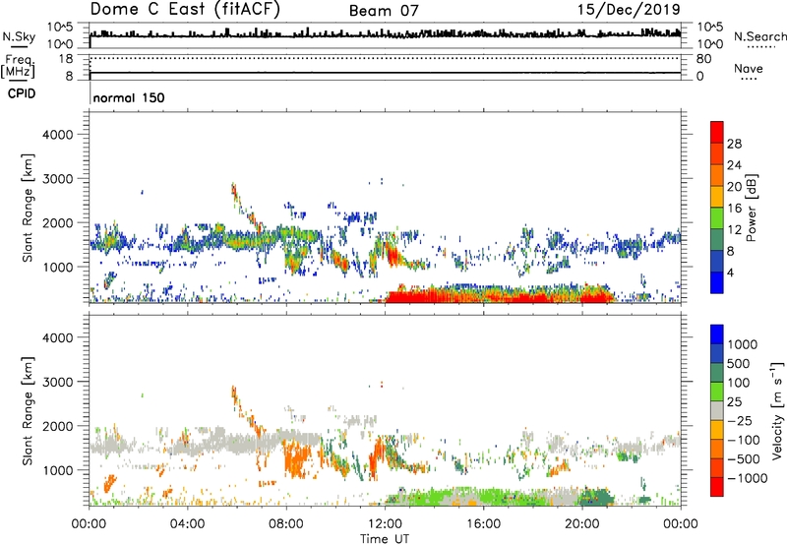Click the bright blue bottom segment of the Power colorbar
Screen dimensions: 787x545
click(x=717, y=282)
